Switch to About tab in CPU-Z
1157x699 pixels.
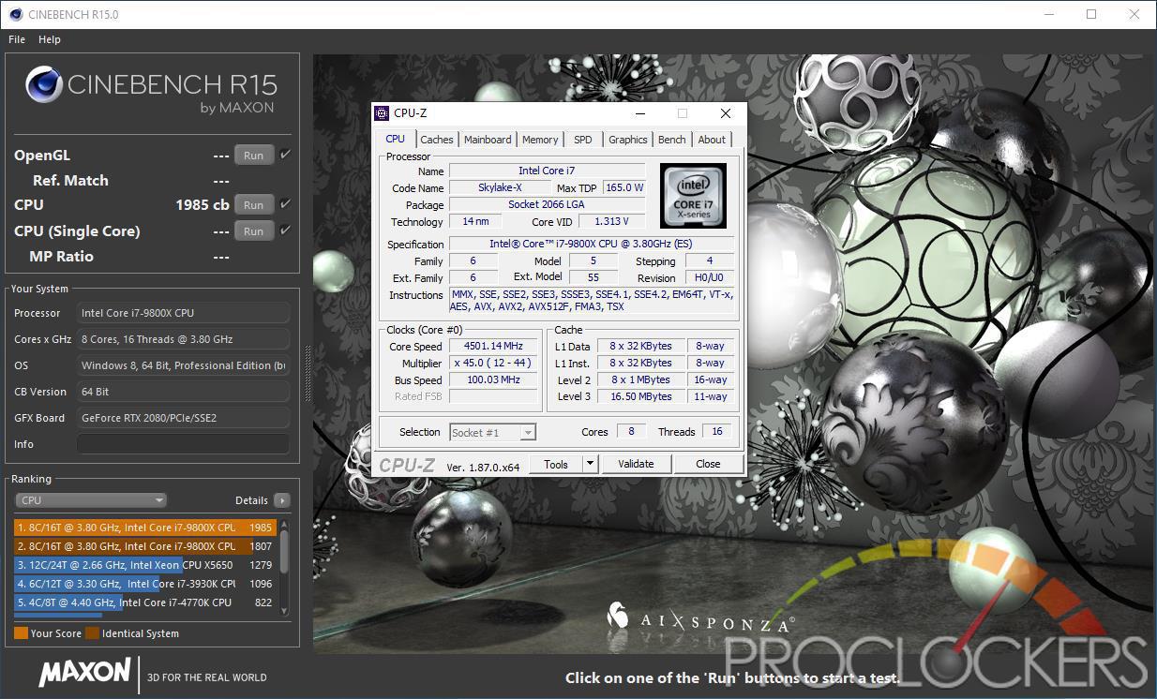pos(712,140)
